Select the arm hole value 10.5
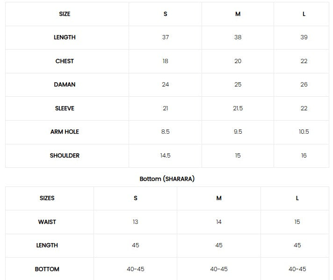 304,132
